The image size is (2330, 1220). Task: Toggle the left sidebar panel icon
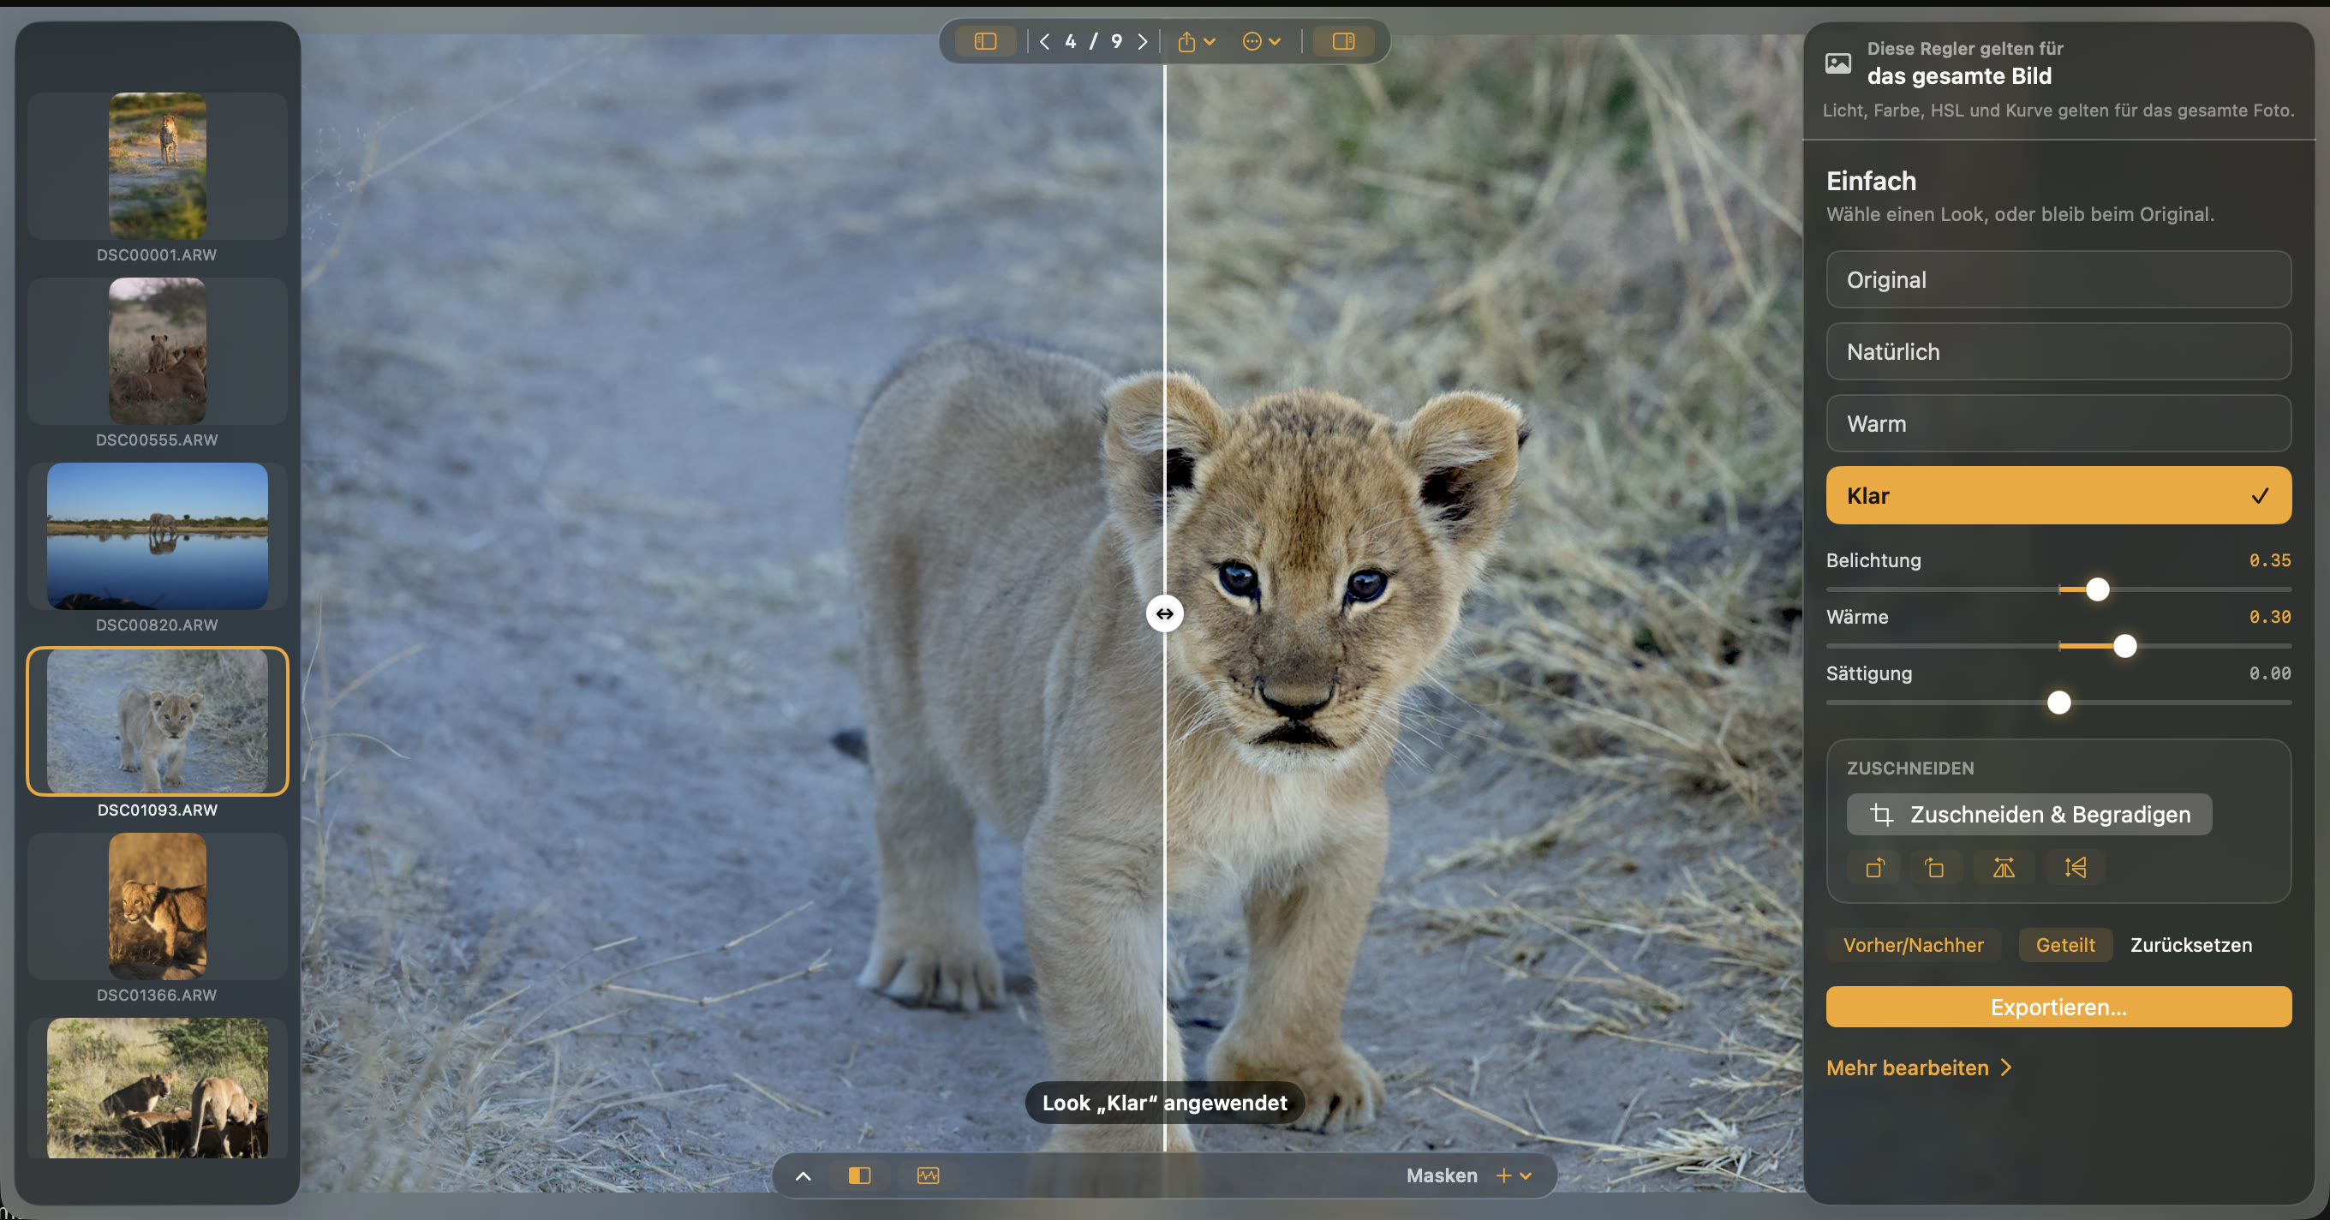click(985, 42)
